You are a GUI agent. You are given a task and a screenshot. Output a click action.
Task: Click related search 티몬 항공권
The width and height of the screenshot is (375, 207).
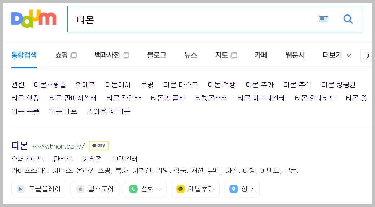pos(339,84)
